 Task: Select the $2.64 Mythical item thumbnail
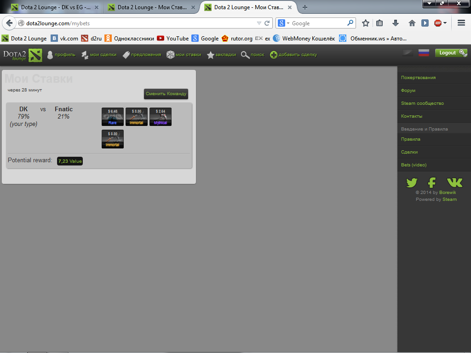[161, 117]
